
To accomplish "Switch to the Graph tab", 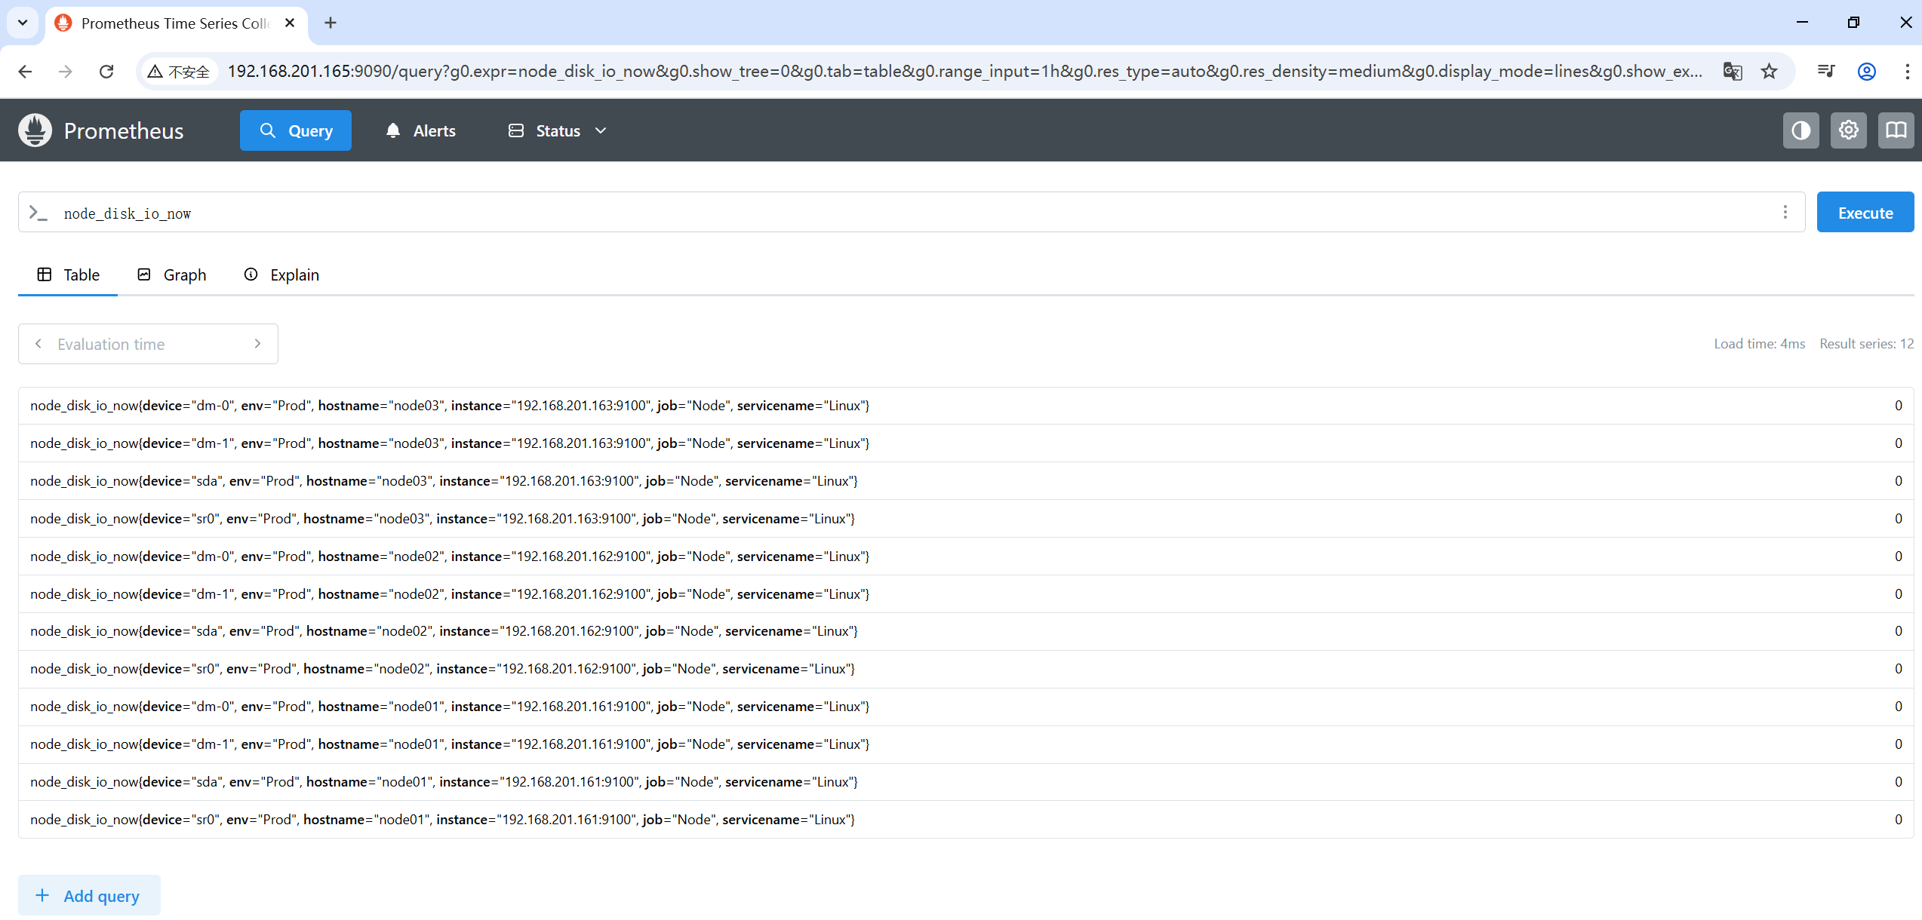I will click(x=172, y=274).
